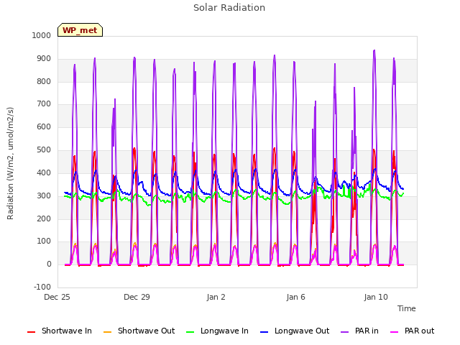
Task: Click the 600 y-axis tick label
Action: coord(44,126)
